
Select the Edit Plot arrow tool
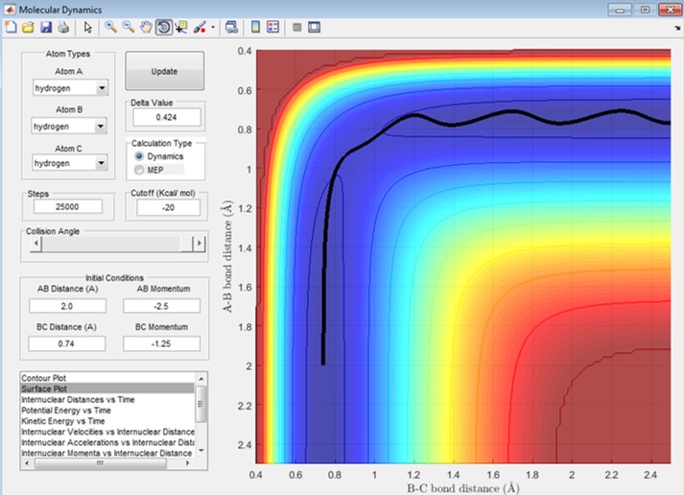[87, 28]
